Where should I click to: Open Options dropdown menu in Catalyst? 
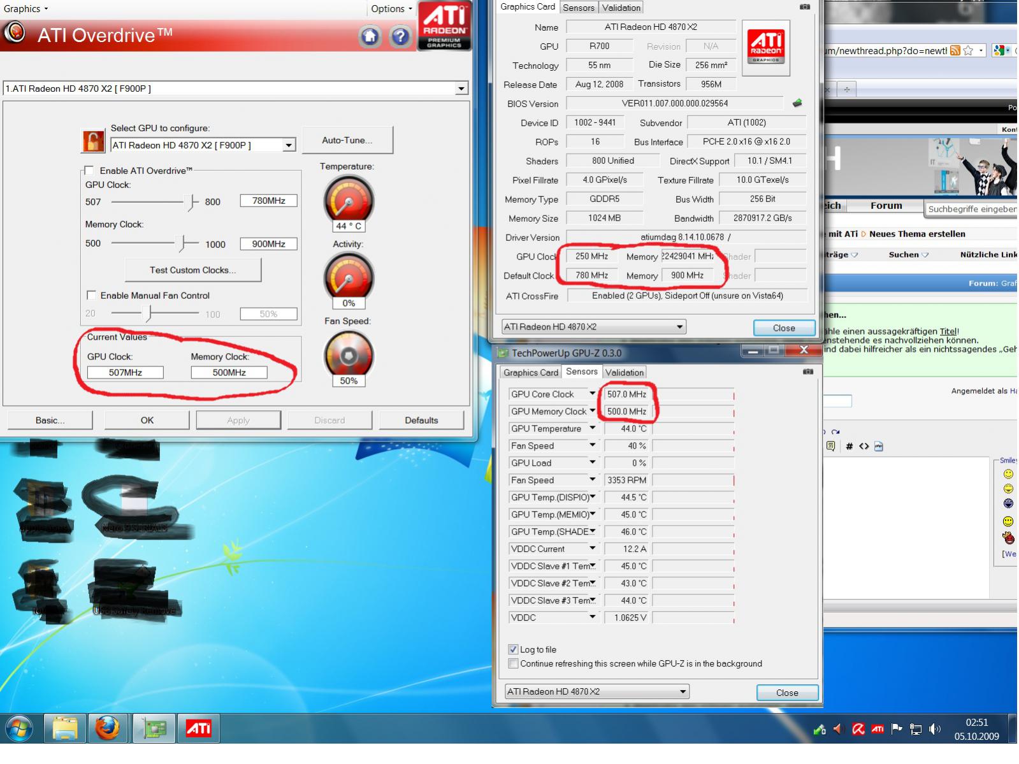pos(391,9)
